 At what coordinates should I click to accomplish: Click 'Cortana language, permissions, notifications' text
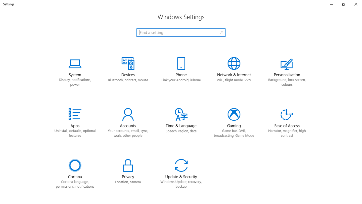(75, 184)
